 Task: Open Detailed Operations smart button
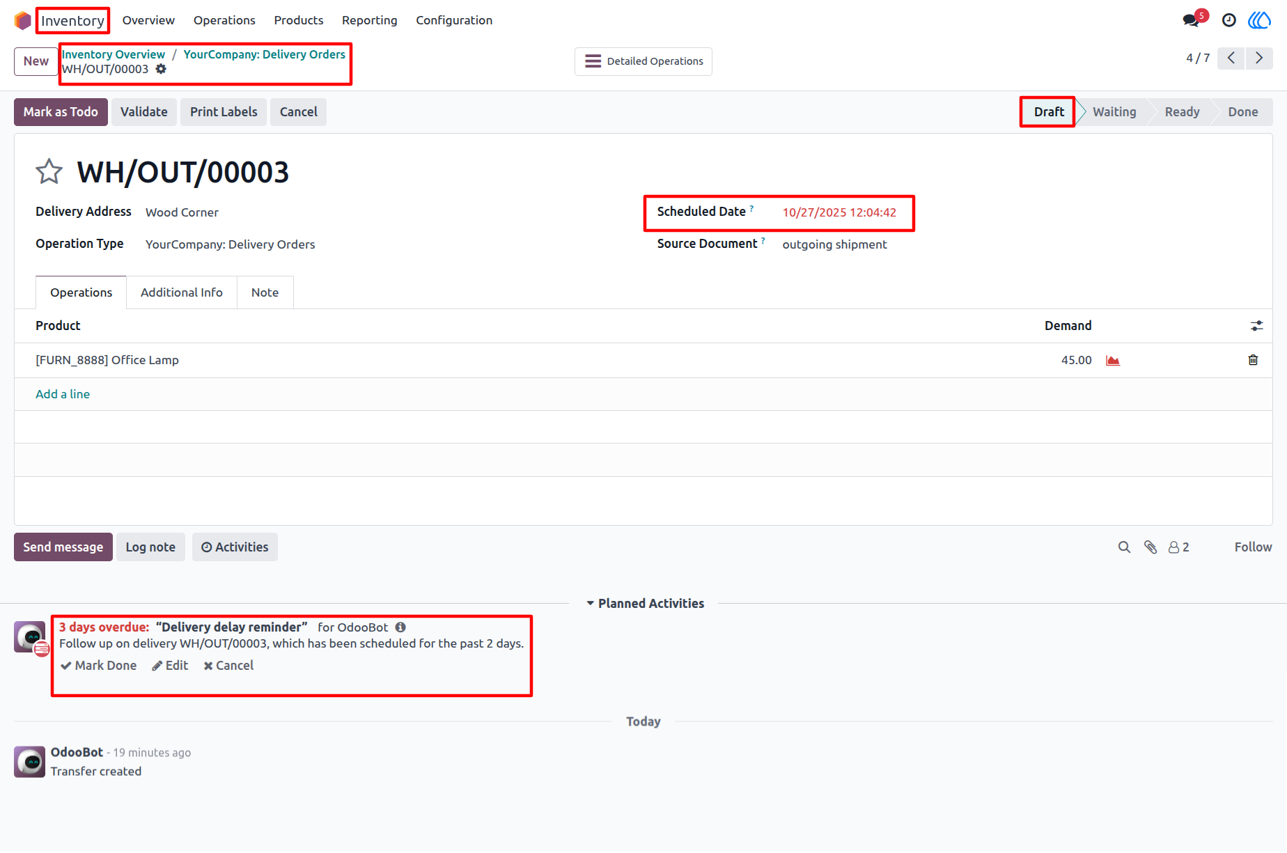point(643,61)
